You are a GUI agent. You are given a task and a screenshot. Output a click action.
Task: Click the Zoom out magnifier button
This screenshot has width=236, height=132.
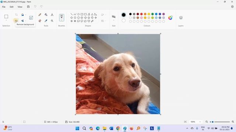click(x=206, y=122)
